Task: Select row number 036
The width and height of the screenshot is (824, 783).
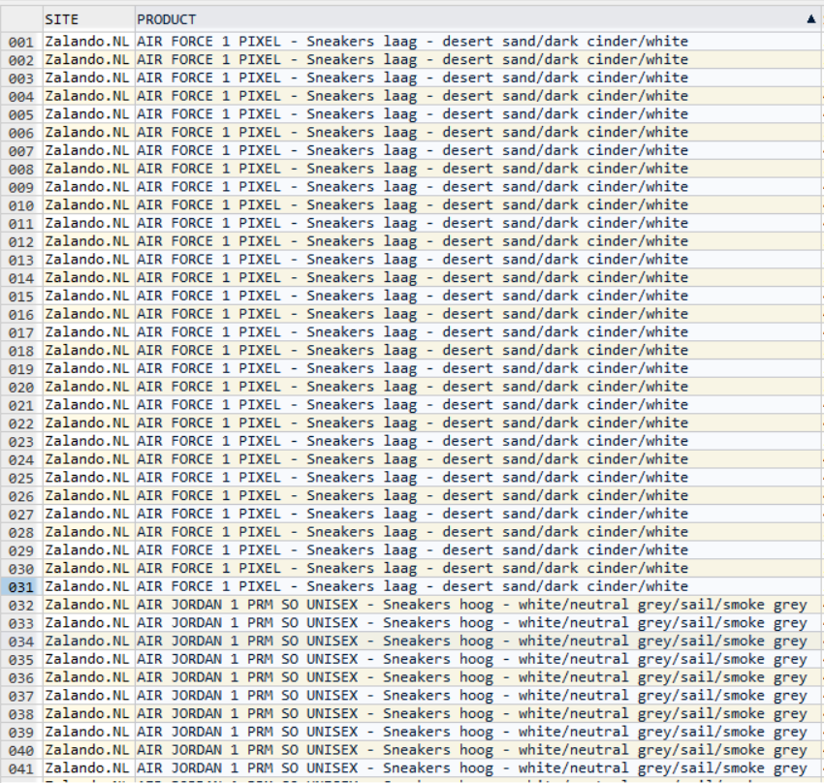Action: point(21,677)
